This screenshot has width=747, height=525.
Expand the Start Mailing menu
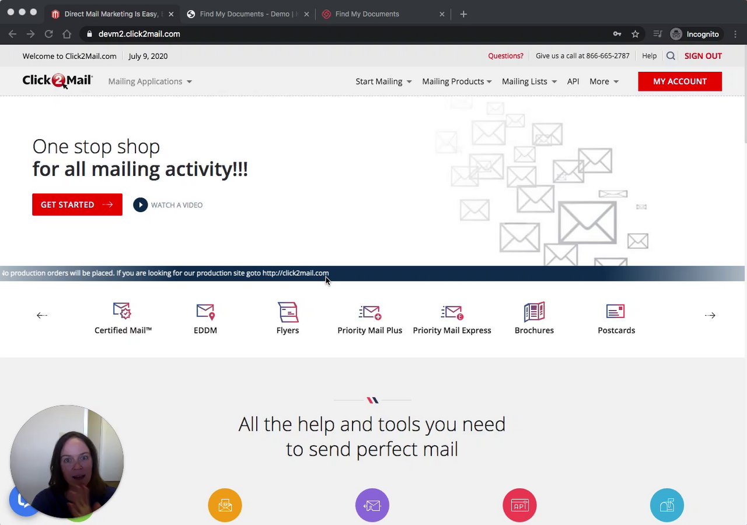point(383,81)
